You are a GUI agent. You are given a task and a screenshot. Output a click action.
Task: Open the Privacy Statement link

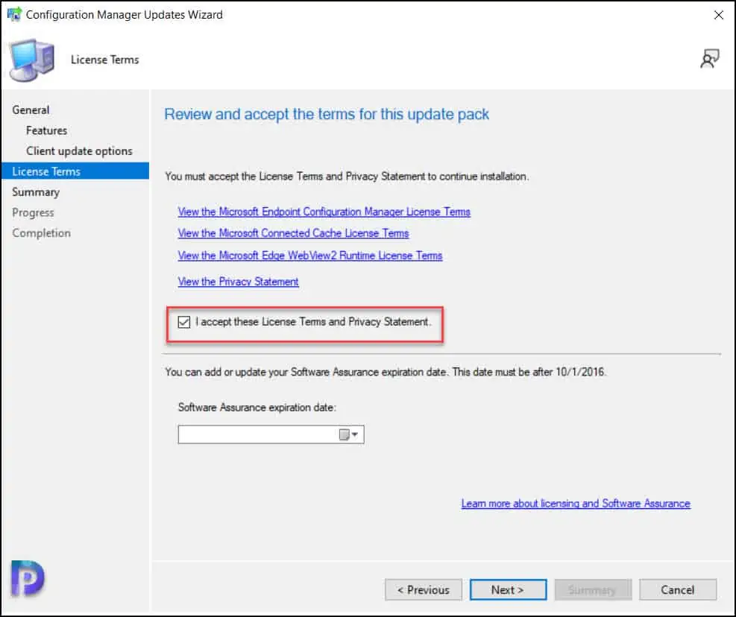pos(238,282)
